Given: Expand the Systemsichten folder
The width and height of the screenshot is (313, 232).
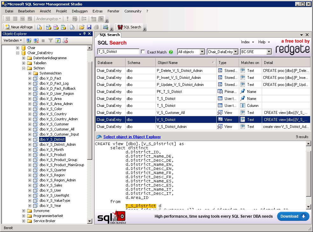Looking at the screenshot, I should [x=30, y=73].
